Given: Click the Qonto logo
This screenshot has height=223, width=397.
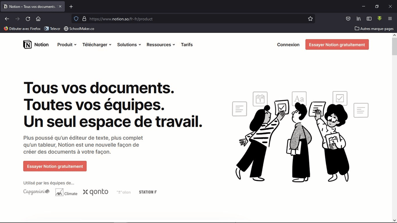Looking at the screenshot, I should [96, 192].
